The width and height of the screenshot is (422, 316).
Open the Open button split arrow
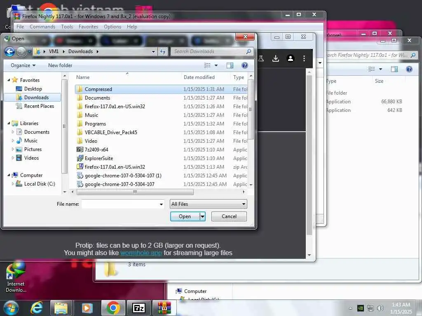point(202,216)
